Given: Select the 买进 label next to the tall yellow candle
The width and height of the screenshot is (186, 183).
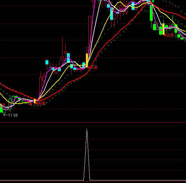Looking at the screenshot, I should (94, 67).
